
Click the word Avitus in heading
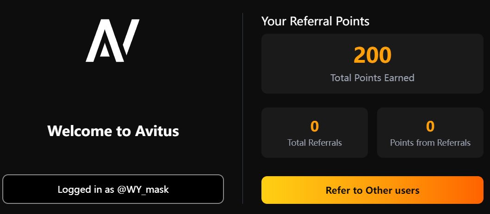pos(157,131)
